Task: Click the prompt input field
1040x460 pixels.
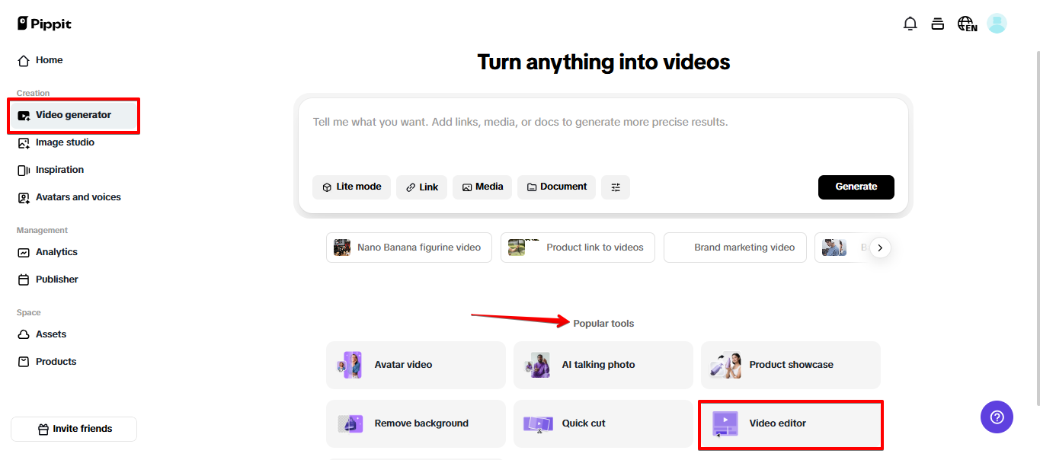Action: 602,122
